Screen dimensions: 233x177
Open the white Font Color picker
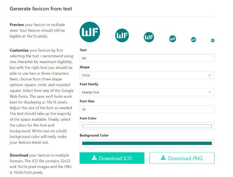pyautogui.click(x=147, y=126)
